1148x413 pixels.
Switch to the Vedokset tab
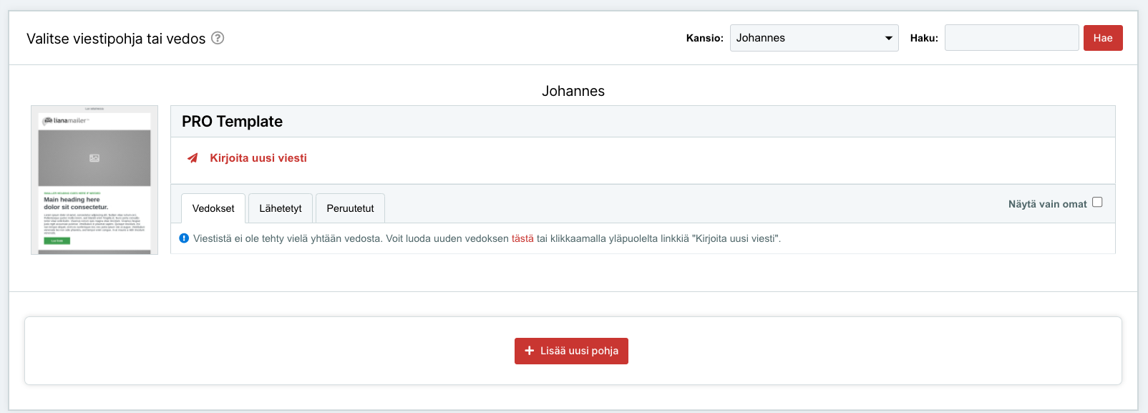[x=213, y=208]
